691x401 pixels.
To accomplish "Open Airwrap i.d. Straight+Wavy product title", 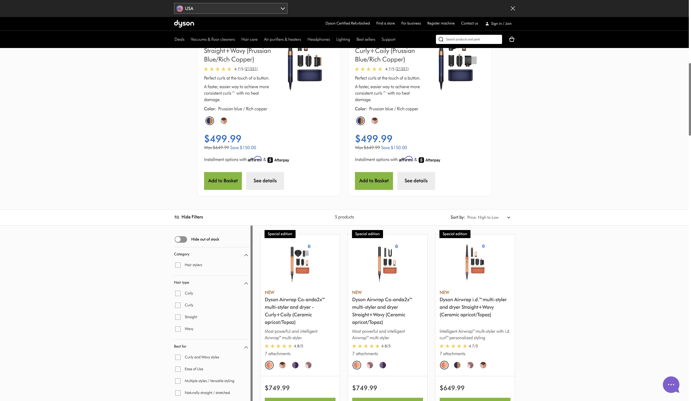I will [x=473, y=307].
